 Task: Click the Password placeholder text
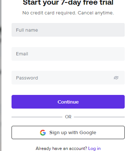click(27, 78)
